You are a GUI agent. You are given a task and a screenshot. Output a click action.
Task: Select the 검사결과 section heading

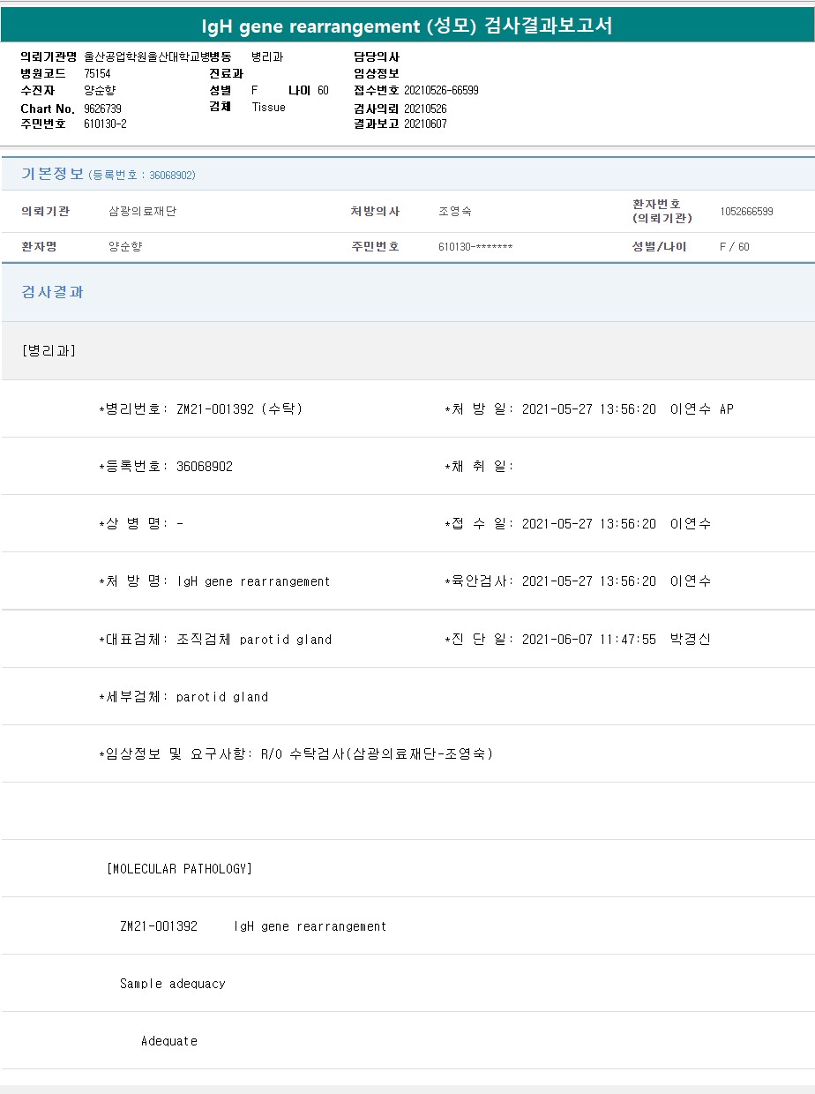(52, 292)
